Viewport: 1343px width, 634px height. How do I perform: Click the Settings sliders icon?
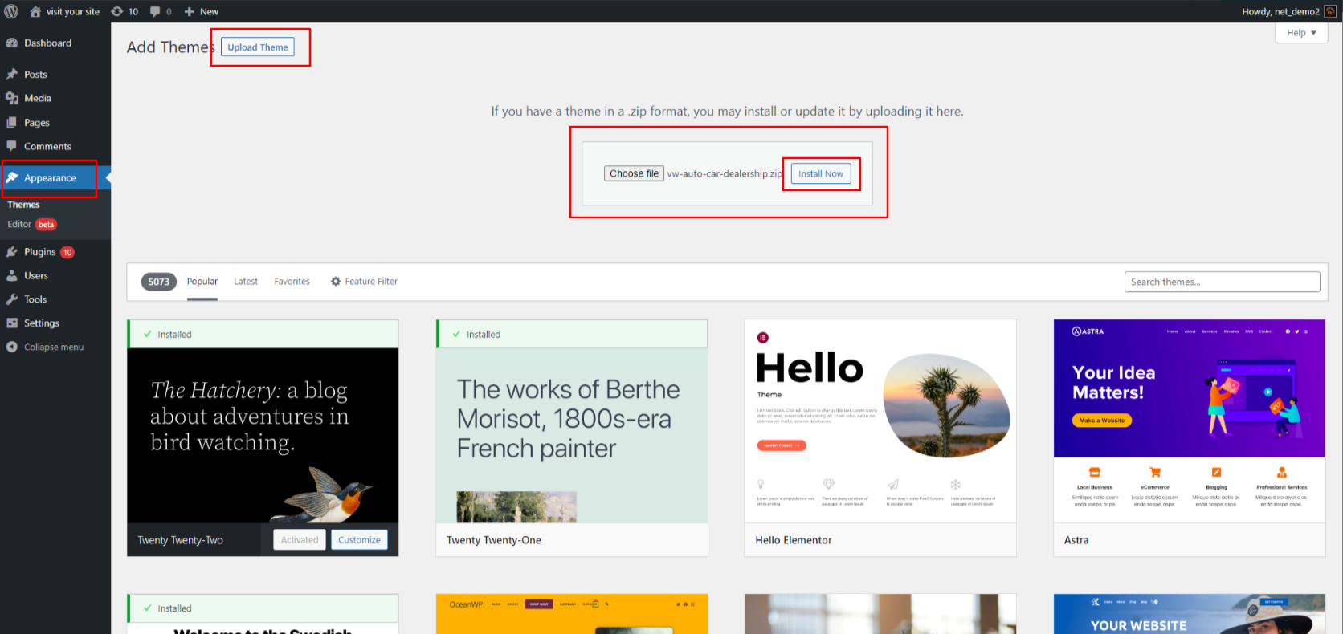tap(12, 323)
